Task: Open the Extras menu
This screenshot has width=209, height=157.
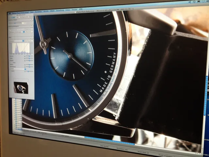Action: point(68,10)
